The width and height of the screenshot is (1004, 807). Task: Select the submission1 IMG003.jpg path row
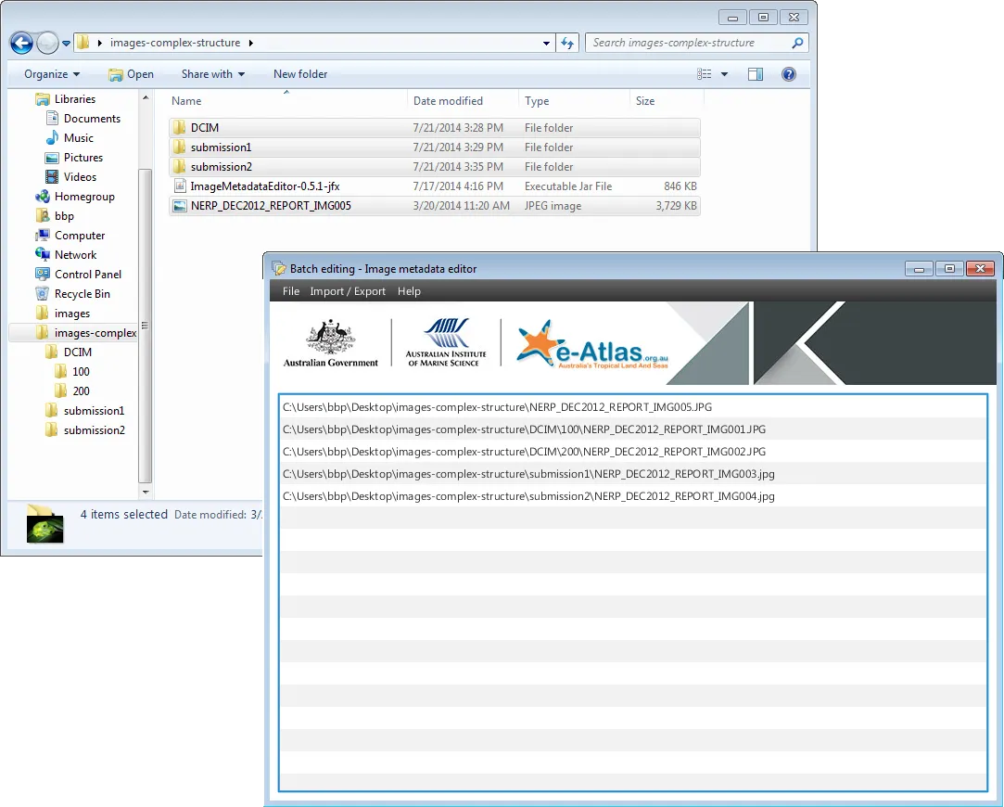(633, 474)
